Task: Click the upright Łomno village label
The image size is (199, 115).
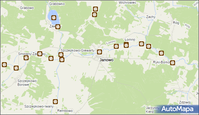Action: coord(130,39)
